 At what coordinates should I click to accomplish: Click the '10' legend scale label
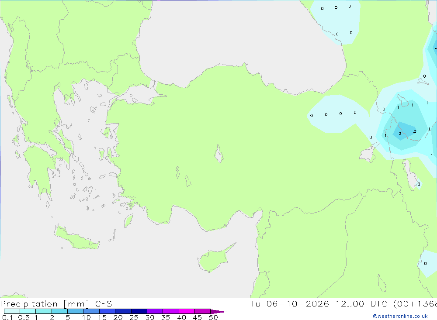point(87,317)
